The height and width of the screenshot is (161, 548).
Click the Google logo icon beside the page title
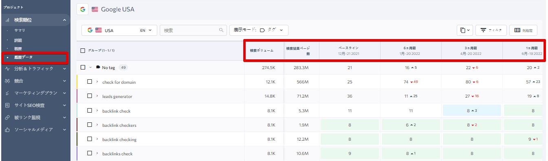click(x=83, y=9)
